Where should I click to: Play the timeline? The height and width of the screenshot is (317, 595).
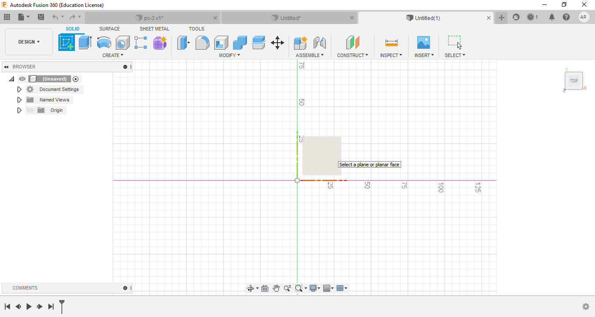pyautogui.click(x=29, y=307)
